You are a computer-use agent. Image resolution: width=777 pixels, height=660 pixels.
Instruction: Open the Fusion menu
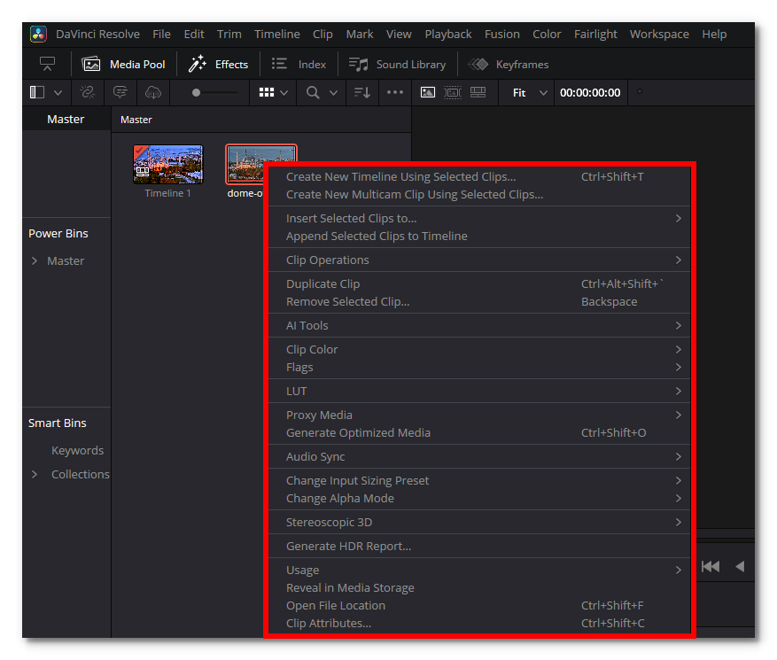(502, 35)
